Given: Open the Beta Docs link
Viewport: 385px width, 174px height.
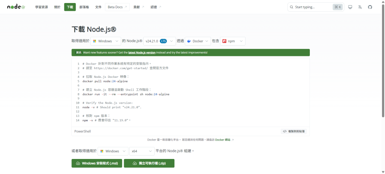Looking at the screenshot, I should [117, 7].
